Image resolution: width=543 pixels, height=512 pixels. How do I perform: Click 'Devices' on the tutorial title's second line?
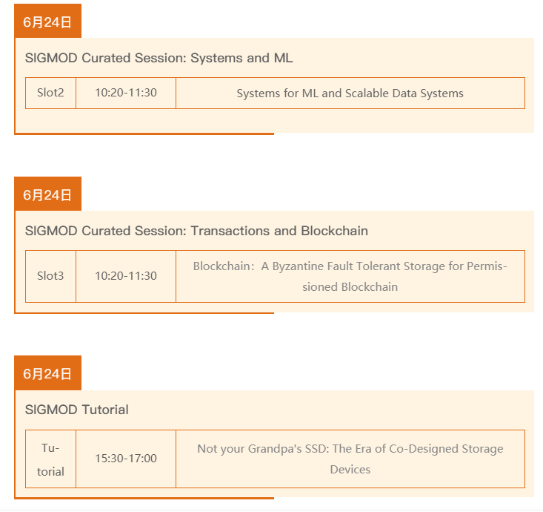pos(350,469)
